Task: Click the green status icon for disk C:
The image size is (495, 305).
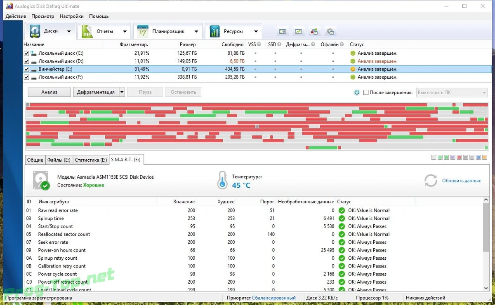Action: [x=353, y=53]
